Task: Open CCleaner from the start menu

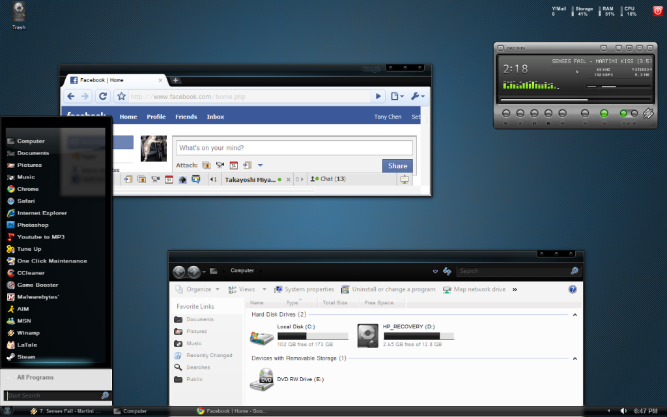Action: (x=31, y=273)
